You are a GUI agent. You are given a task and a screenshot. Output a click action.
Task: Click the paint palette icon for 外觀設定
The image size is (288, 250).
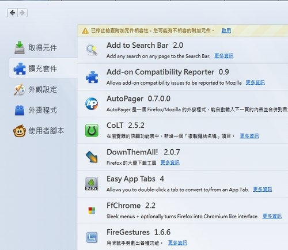pos(20,89)
